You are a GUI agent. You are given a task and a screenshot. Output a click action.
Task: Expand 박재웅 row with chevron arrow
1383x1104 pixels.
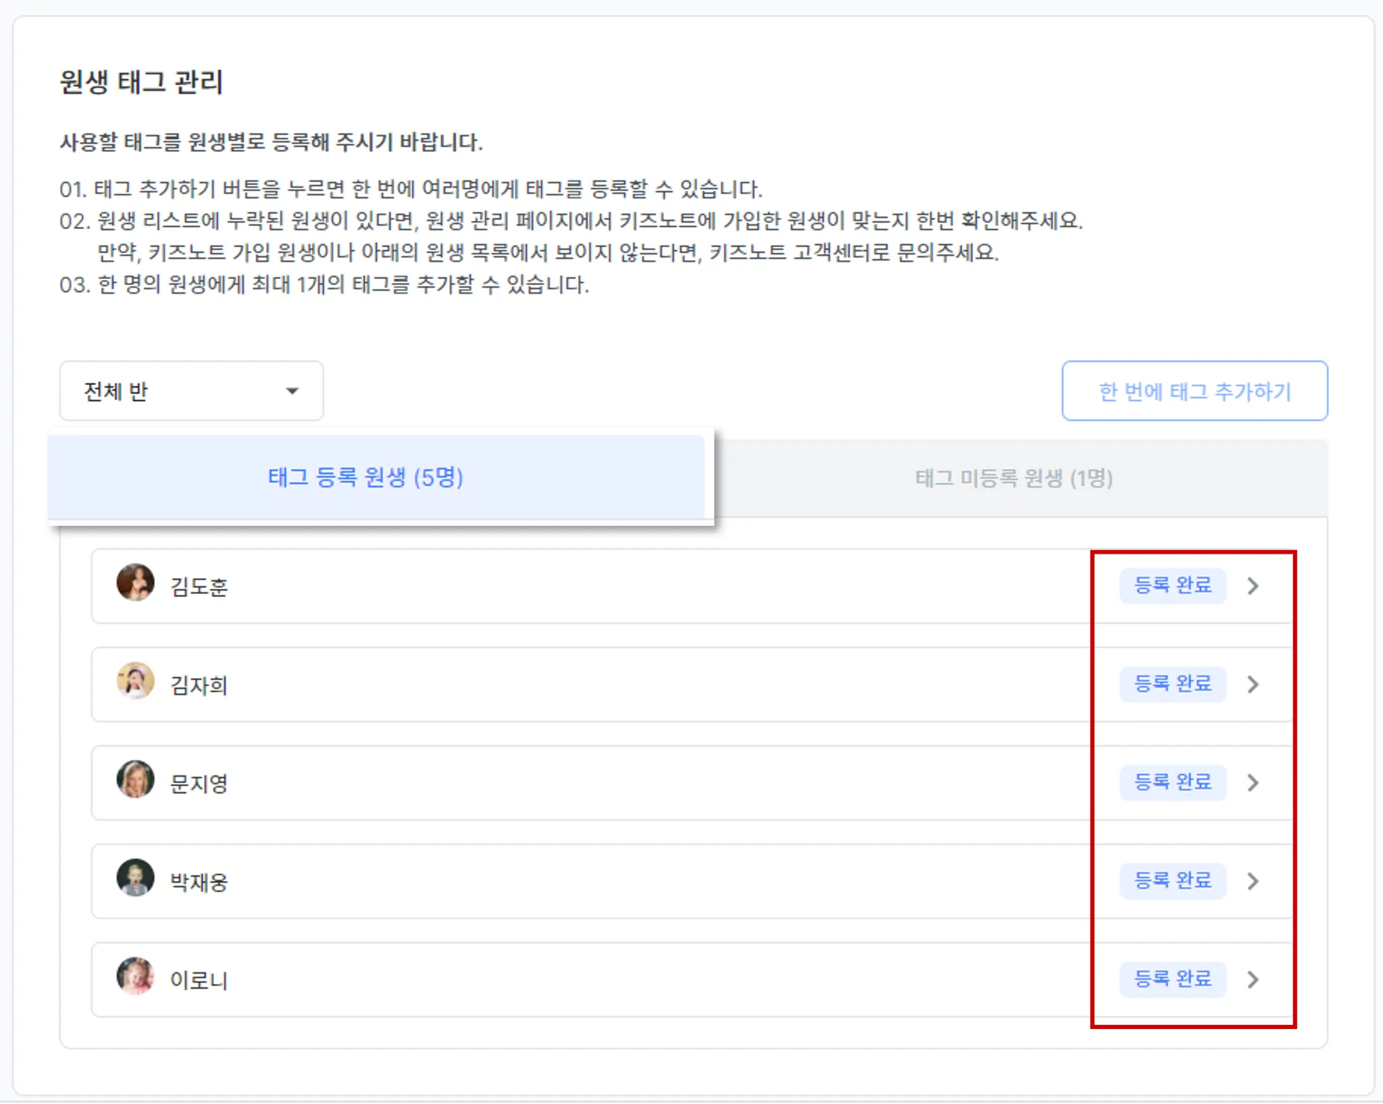(1253, 881)
